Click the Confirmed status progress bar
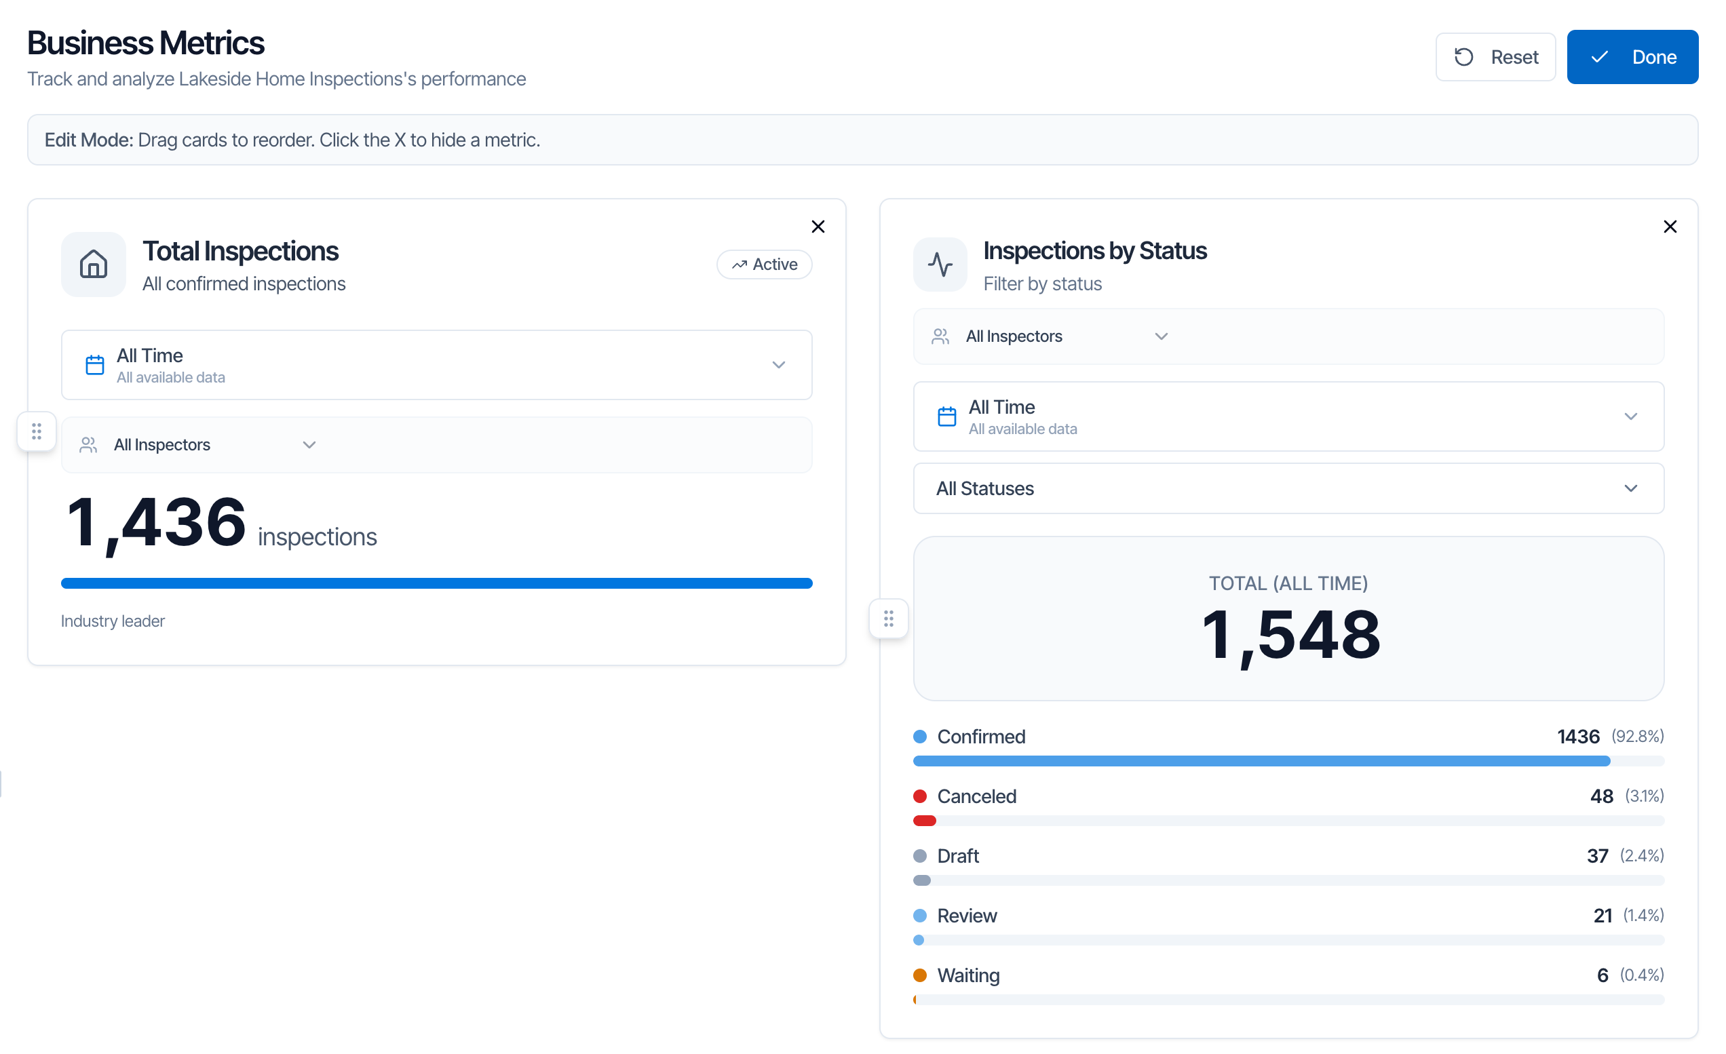 [x=1288, y=760]
